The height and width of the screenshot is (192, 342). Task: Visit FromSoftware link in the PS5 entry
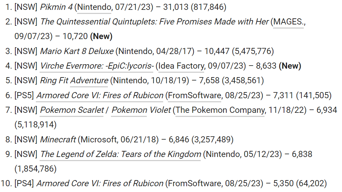pyautogui.click(x=195, y=95)
